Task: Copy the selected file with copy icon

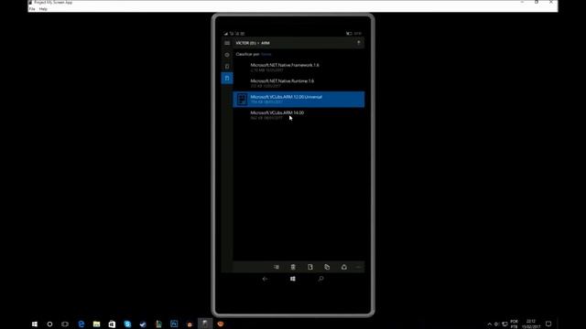Action: coord(327,267)
